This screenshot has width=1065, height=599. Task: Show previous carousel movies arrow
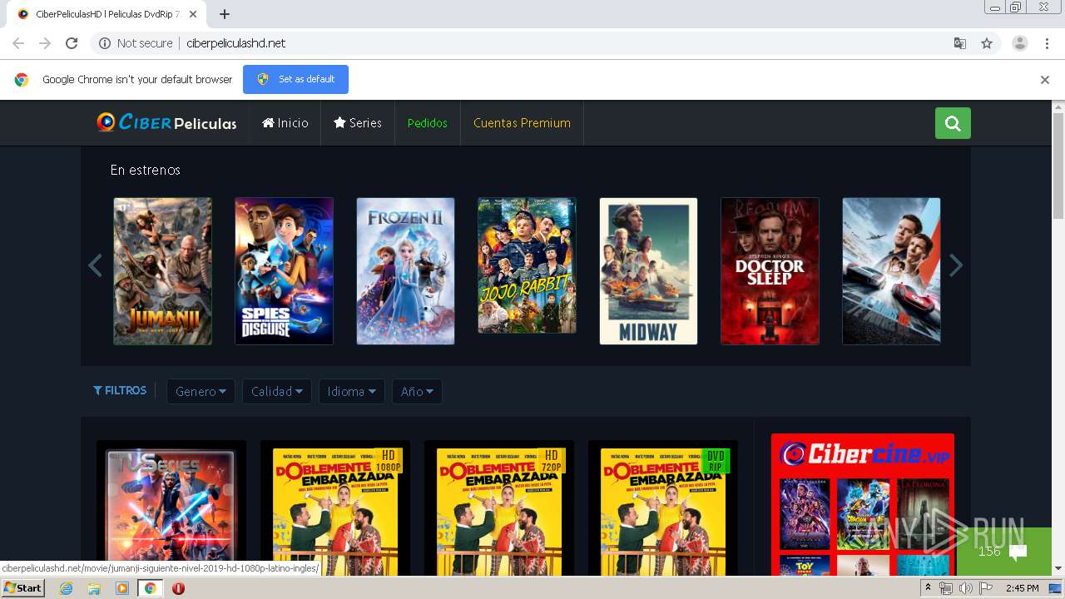point(95,266)
